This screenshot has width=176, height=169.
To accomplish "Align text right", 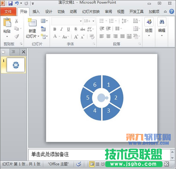I will tap(115, 36).
